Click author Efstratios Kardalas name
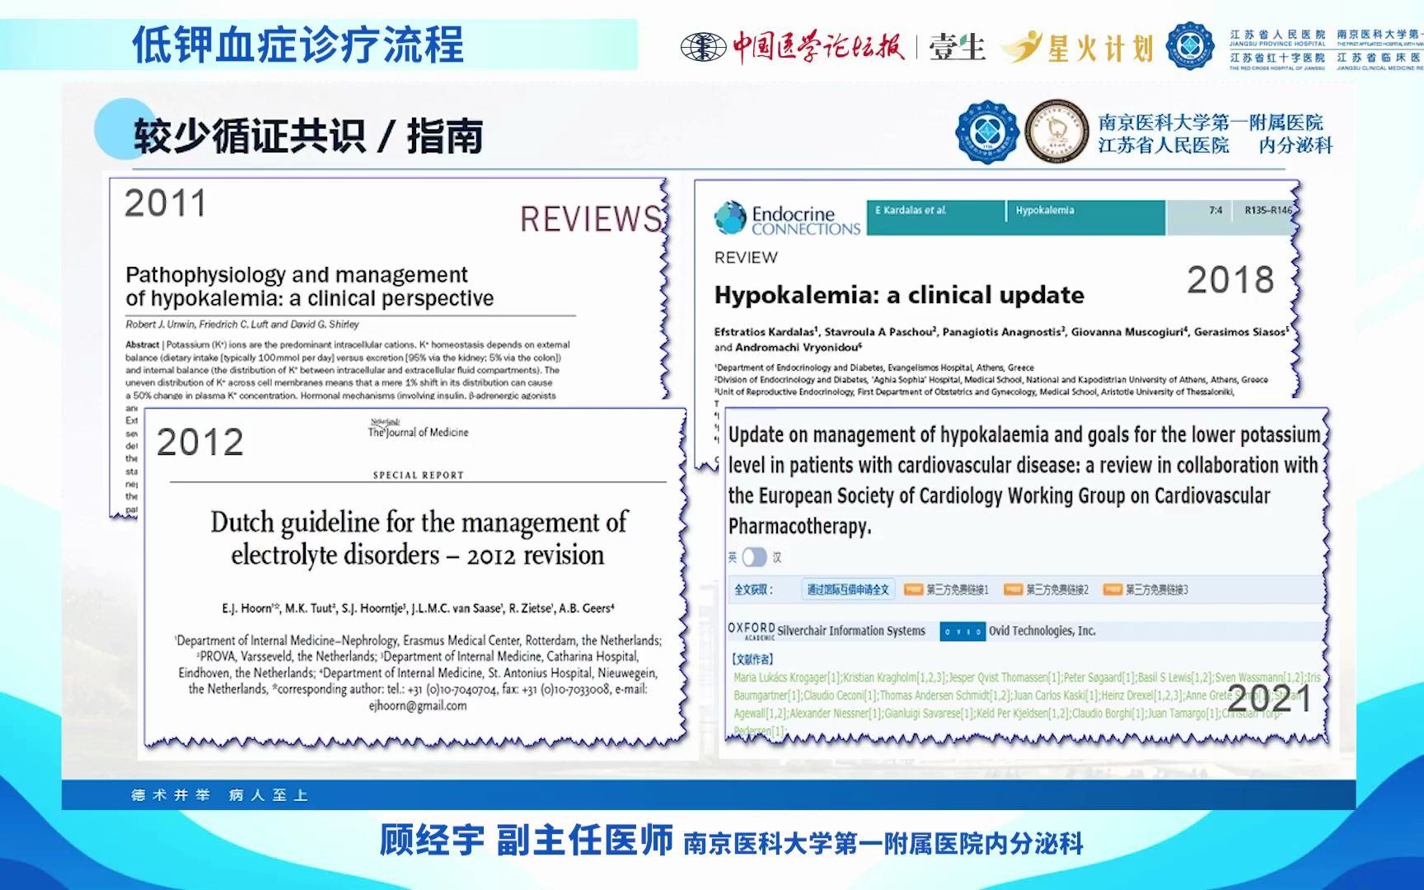The image size is (1424, 890). click(766, 332)
